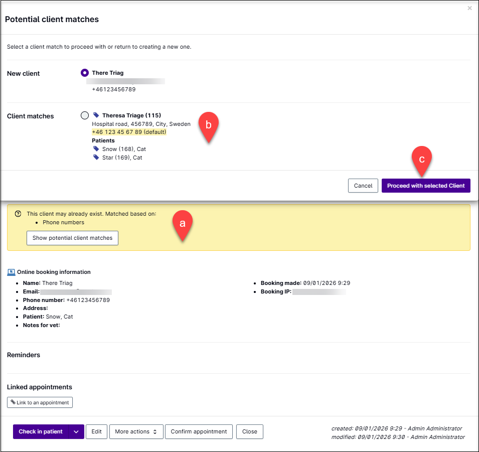Open the More actions dropdown

(x=136, y=431)
